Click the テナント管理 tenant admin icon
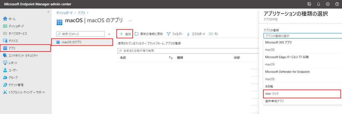Viewport: 342px width, 114px height. (5, 85)
